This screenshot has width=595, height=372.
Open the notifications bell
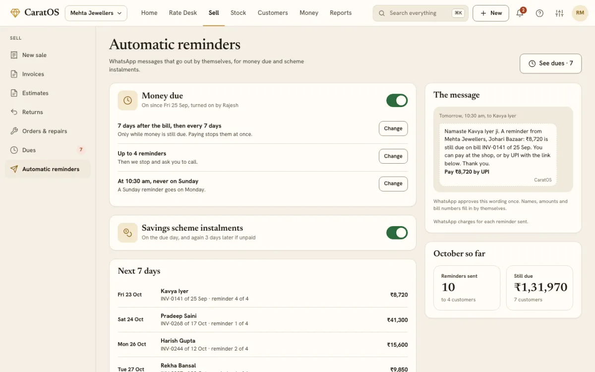coord(520,13)
